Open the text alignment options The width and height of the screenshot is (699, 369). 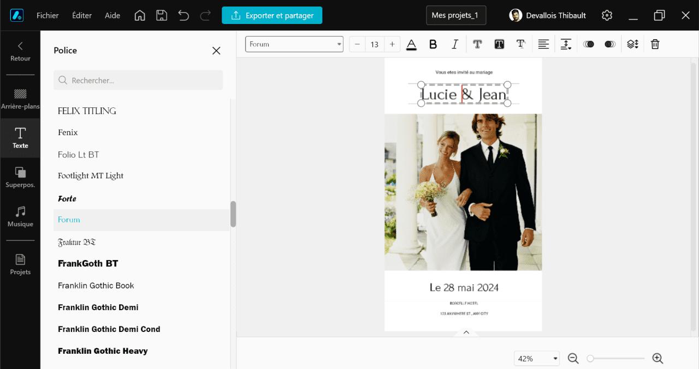(x=543, y=45)
